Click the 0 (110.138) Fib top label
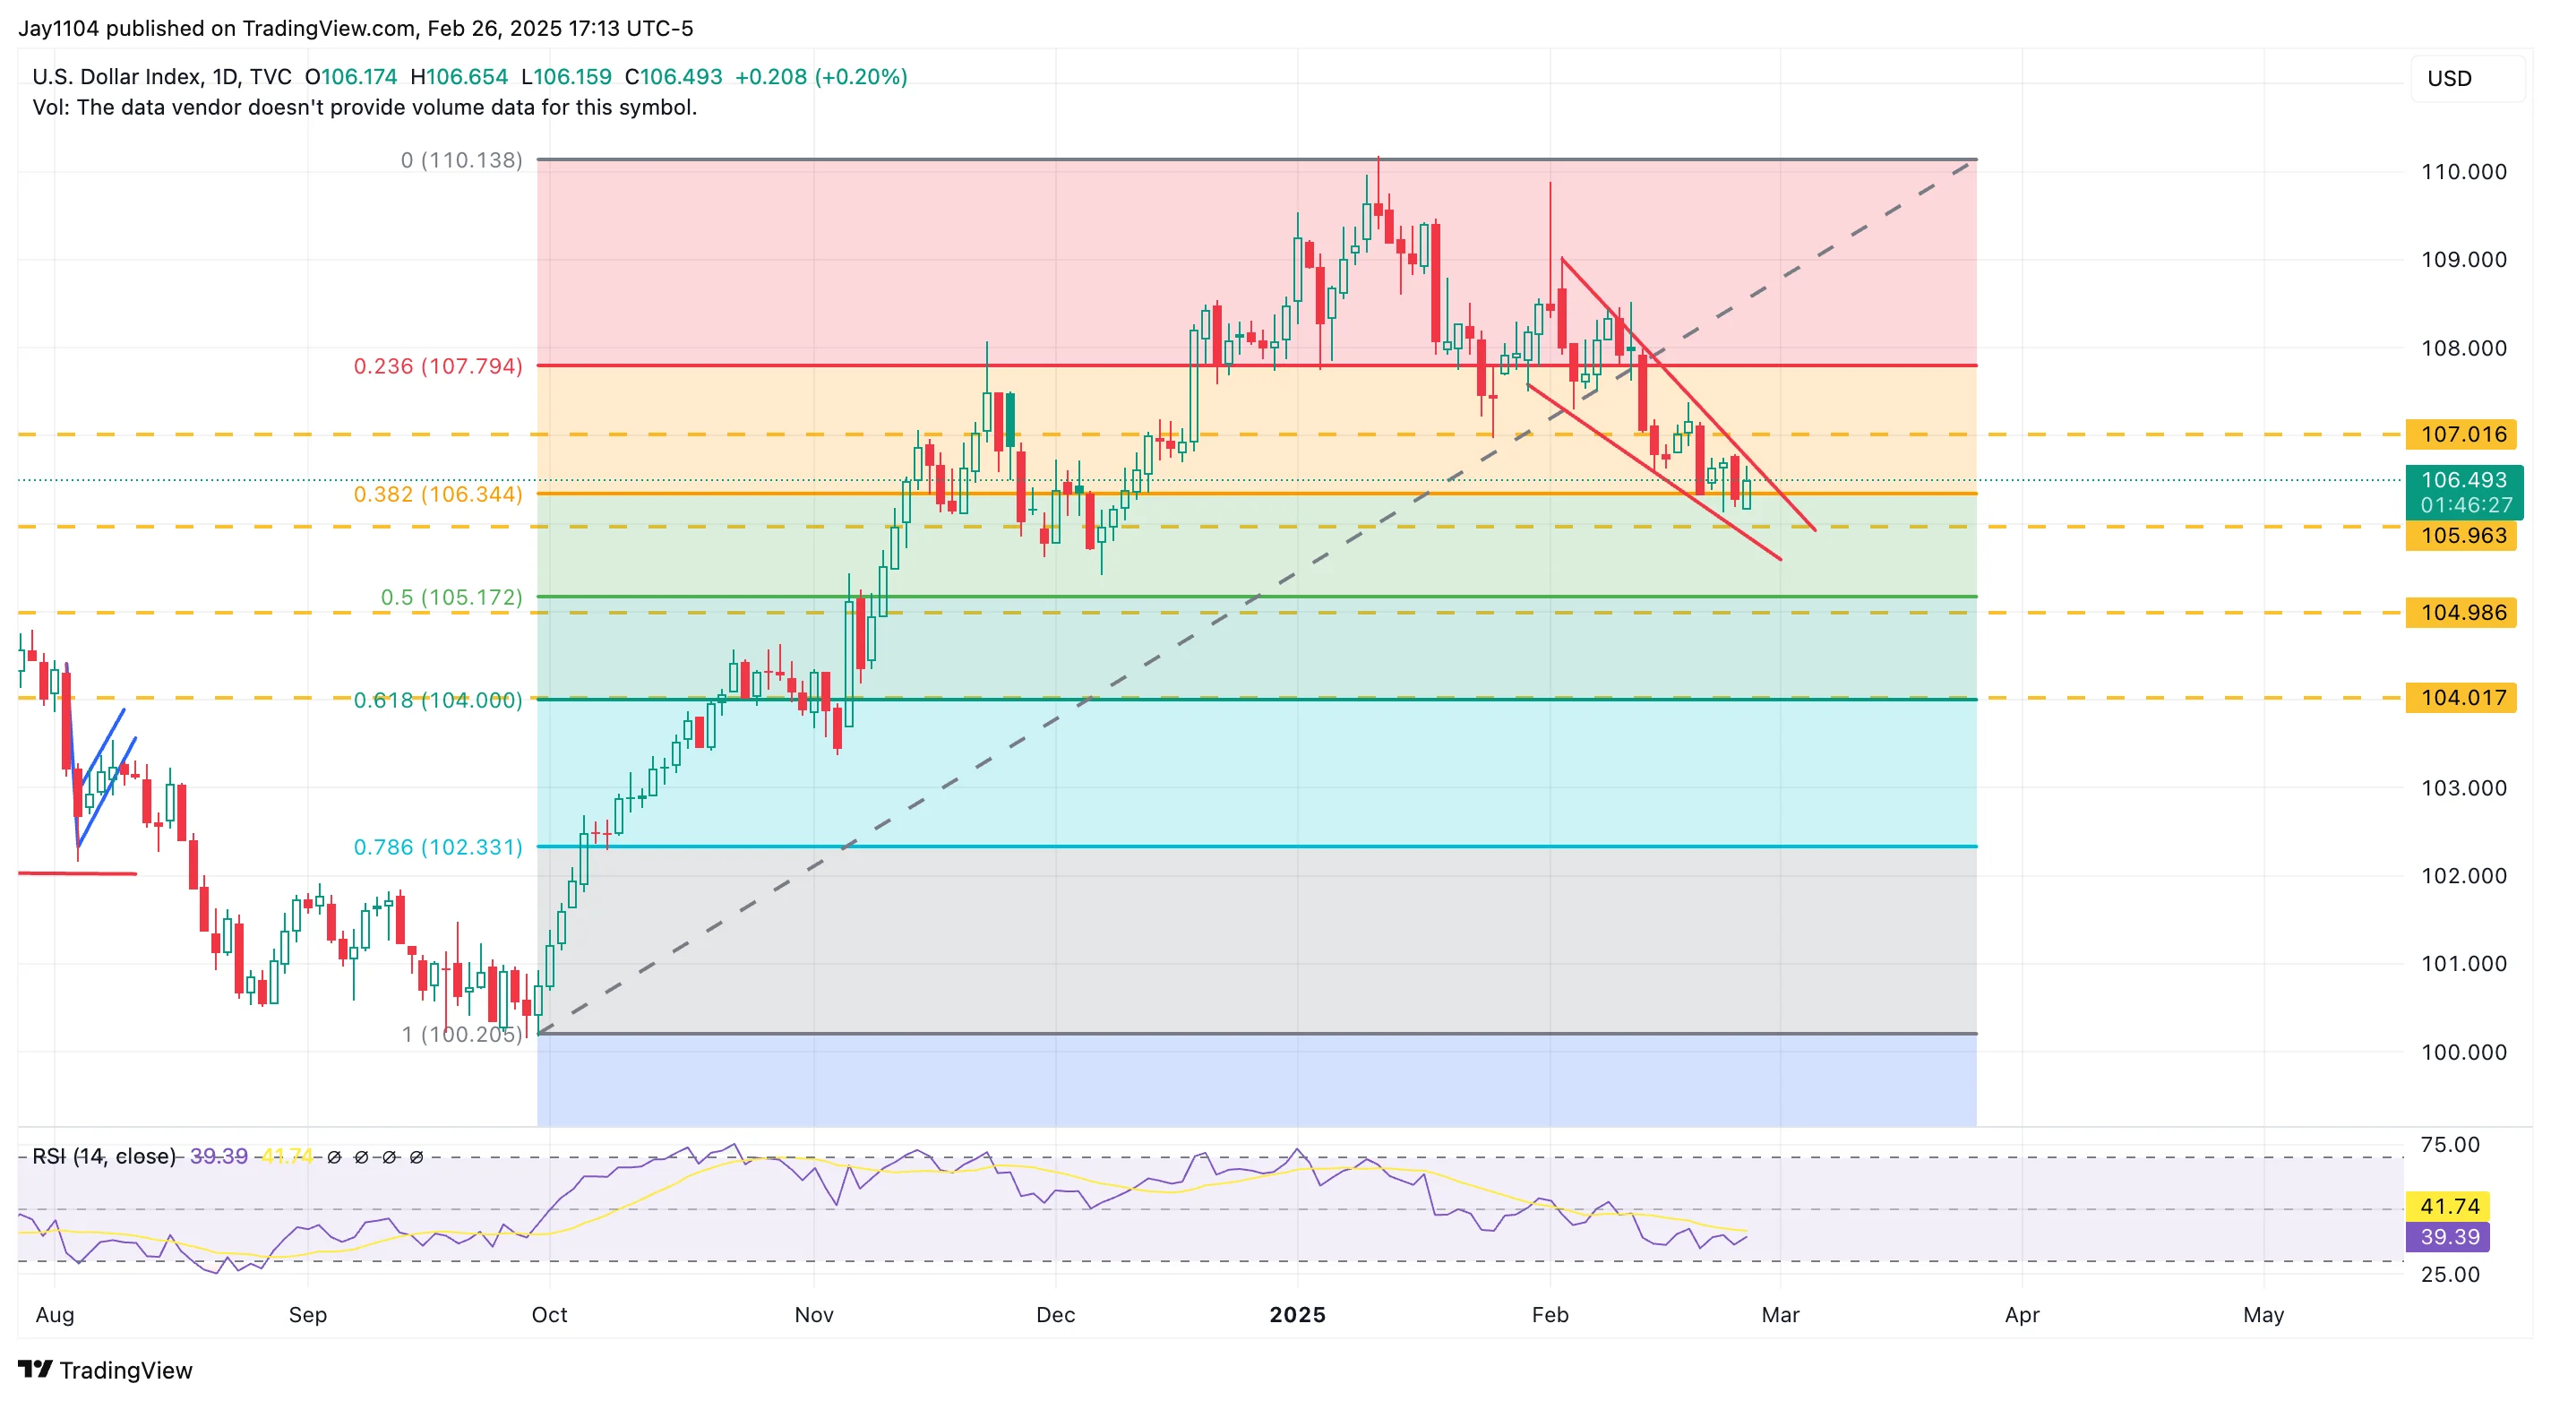The image size is (2551, 1401). (460, 160)
